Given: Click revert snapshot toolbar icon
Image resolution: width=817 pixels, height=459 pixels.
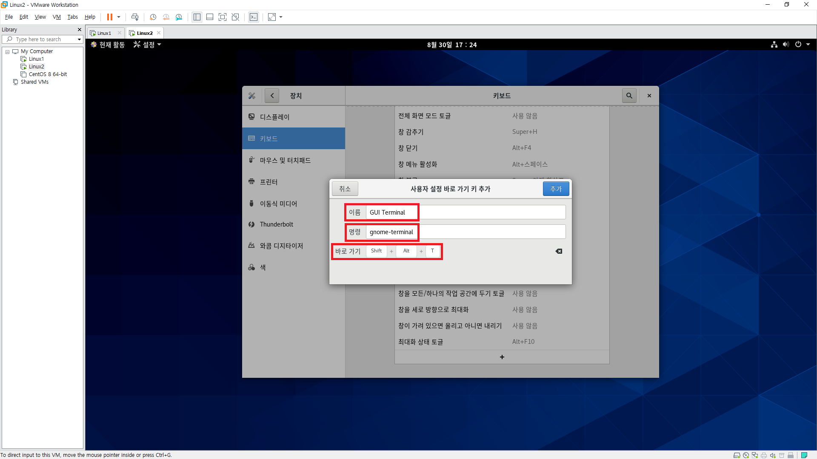Looking at the screenshot, I should [x=166, y=17].
